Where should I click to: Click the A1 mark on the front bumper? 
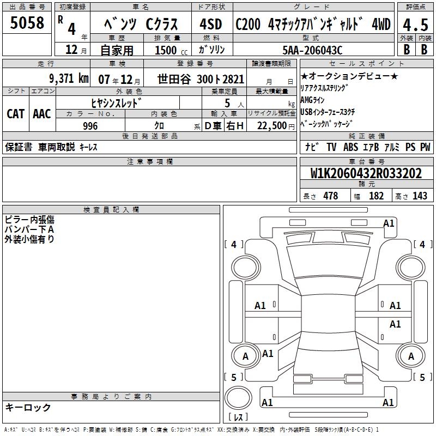[389, 223]
